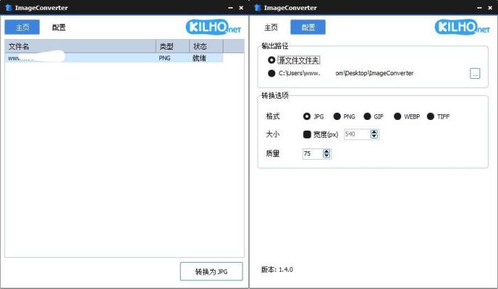
Task: Select the PNG file row in the list
Action: pos(114,58)
